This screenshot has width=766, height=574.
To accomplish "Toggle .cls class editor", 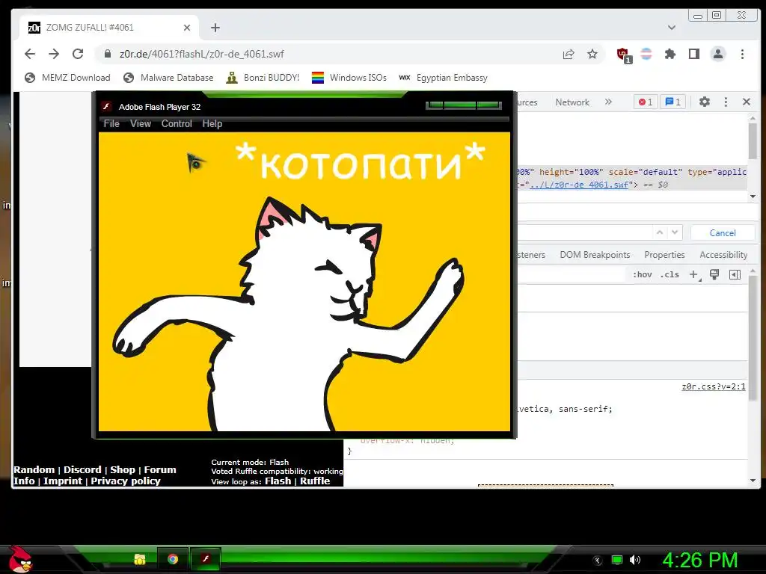I will point(670,275).
